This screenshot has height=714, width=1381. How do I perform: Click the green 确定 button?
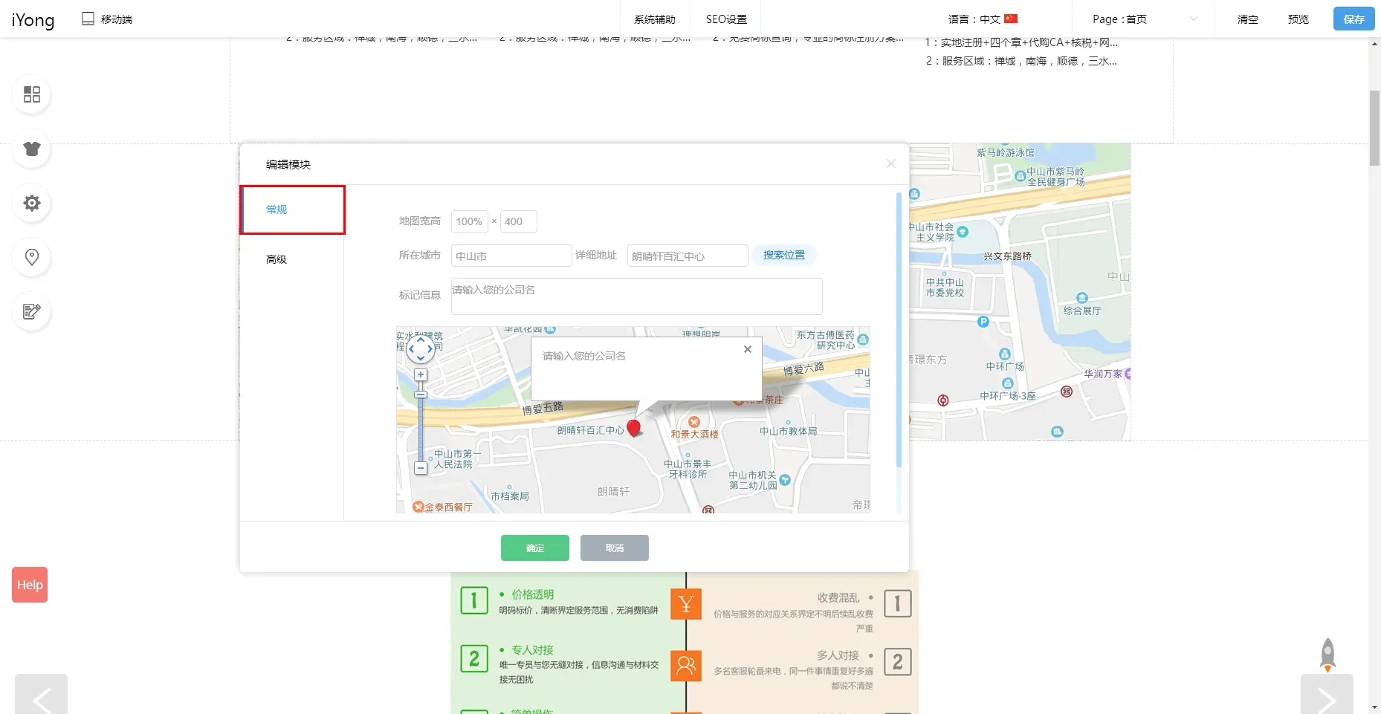534,548
